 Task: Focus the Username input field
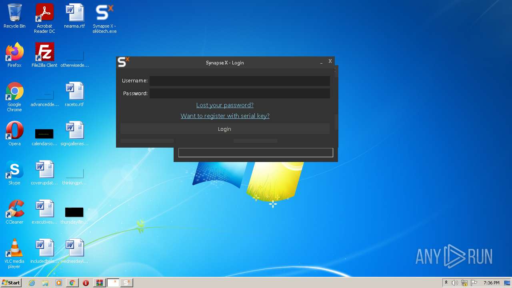pos(240,81)
